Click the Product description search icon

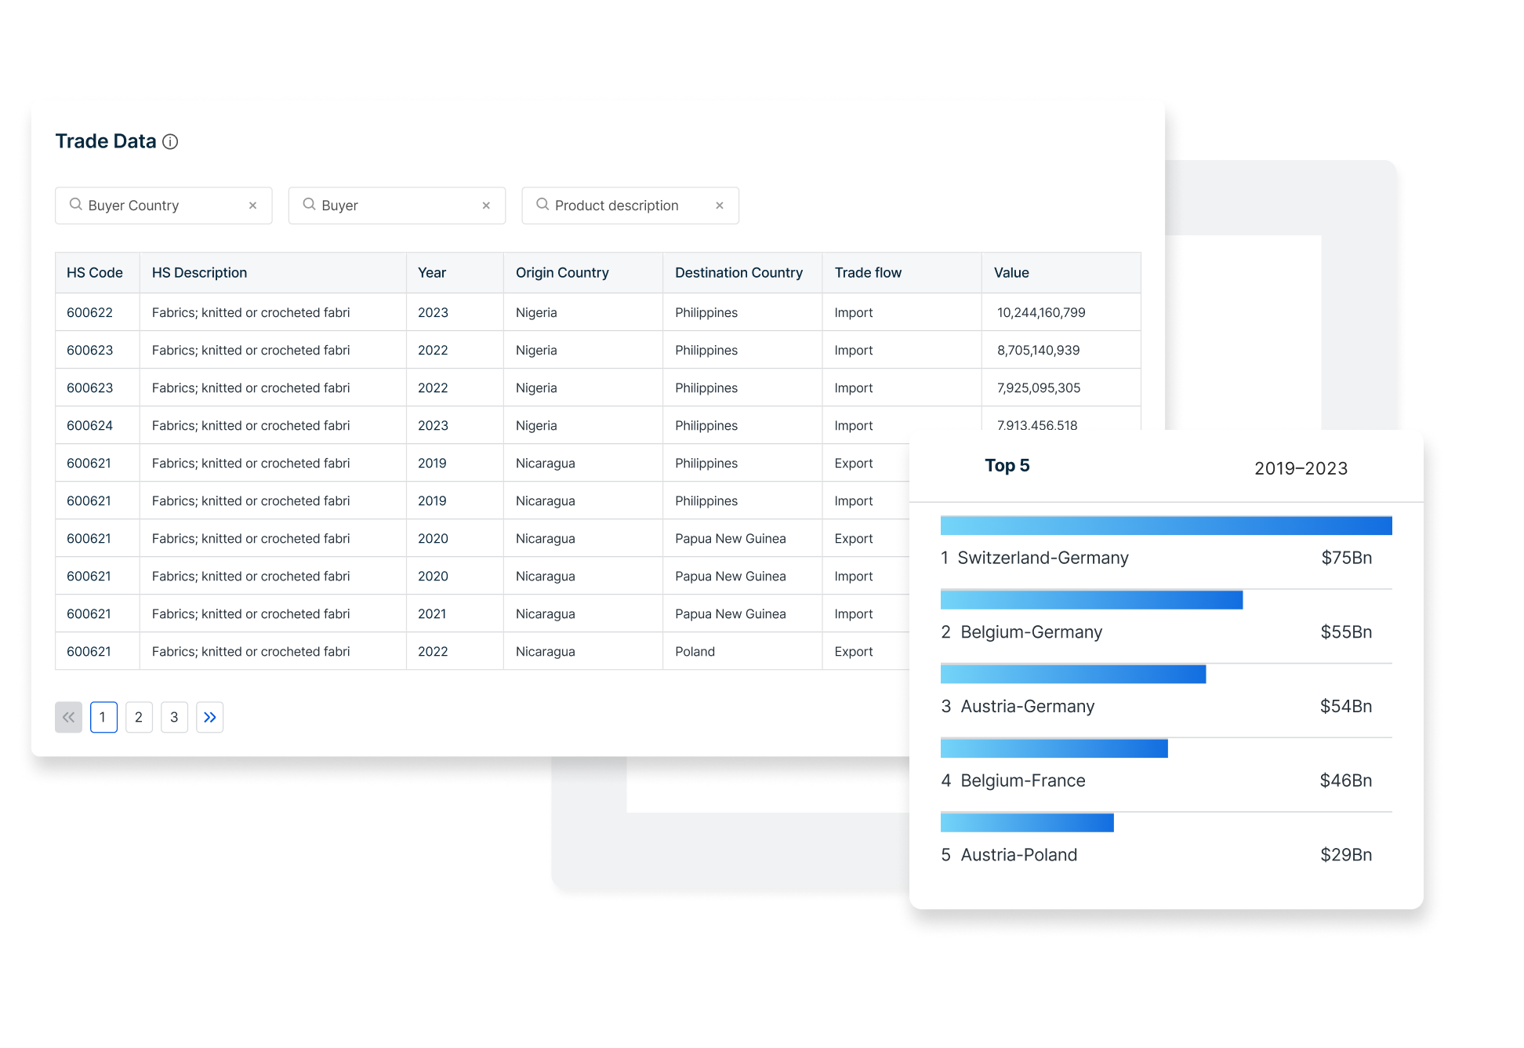click(x=542, y=205)
